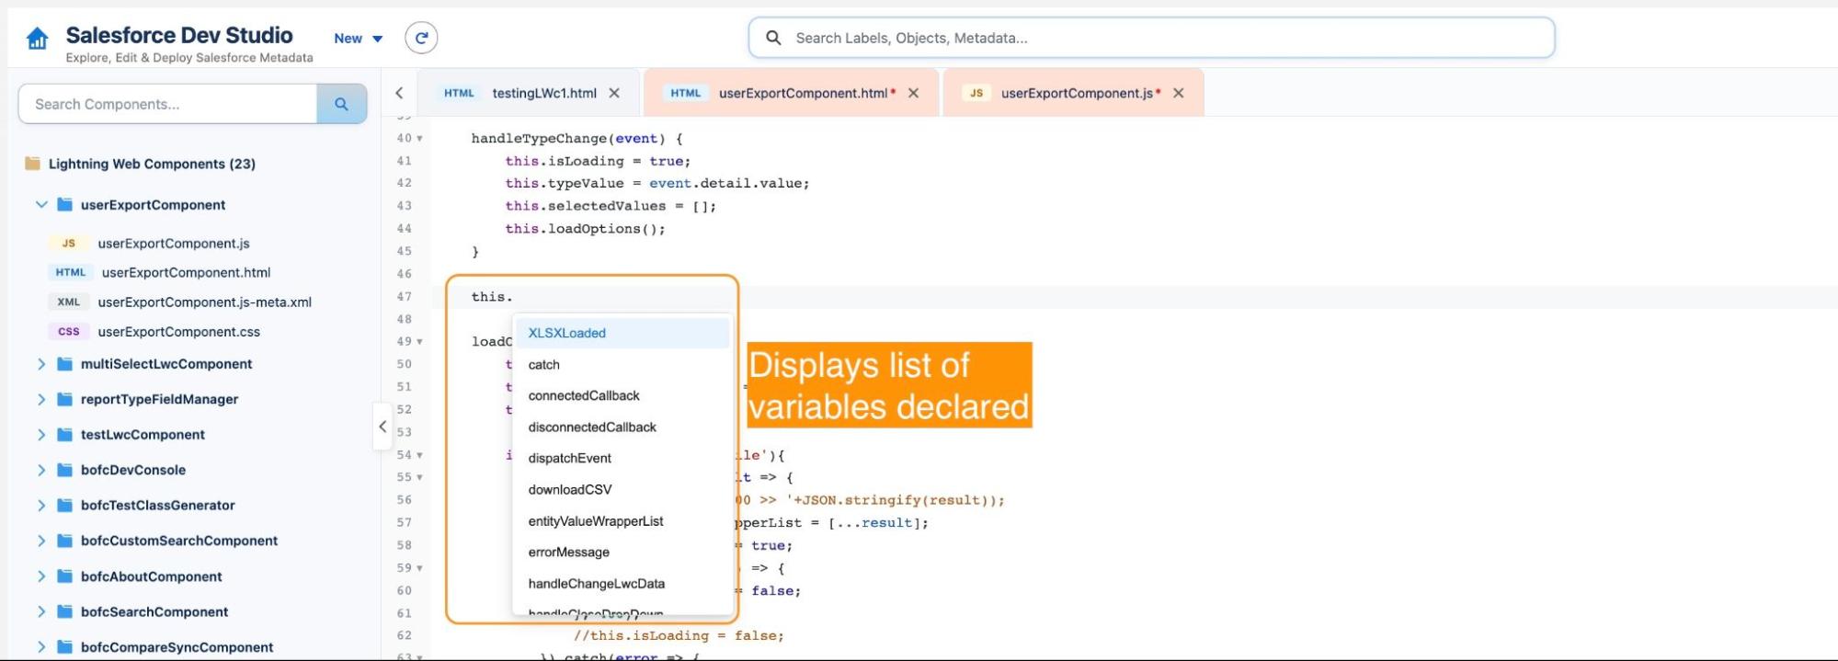
Task: Open the New dropdown menu
Action: 359,39
